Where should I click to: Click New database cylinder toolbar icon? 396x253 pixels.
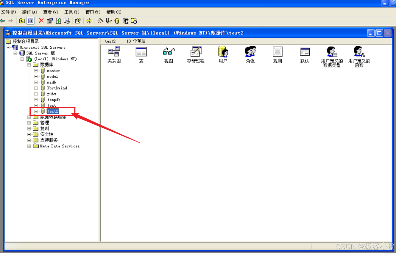(117, 21)
